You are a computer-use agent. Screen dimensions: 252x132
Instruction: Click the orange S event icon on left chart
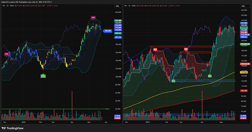(x=8, y=119)
